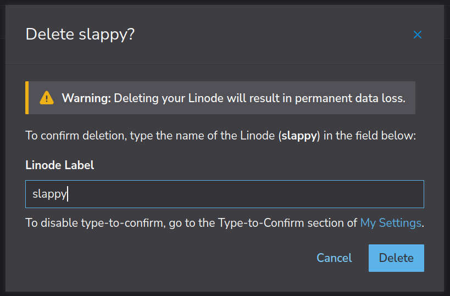Click the bold "Warning:" word
The image size is (450, 296).
pos(86,98)
